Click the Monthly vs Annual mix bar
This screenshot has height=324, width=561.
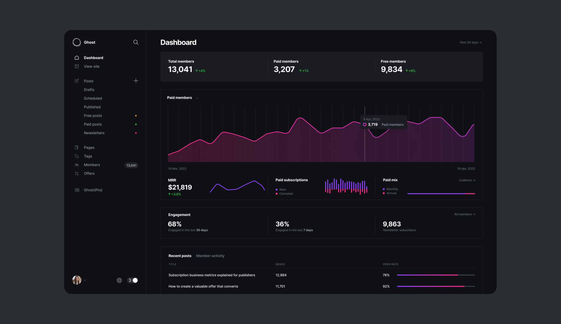pyautogui.click(x=441, y=193)
